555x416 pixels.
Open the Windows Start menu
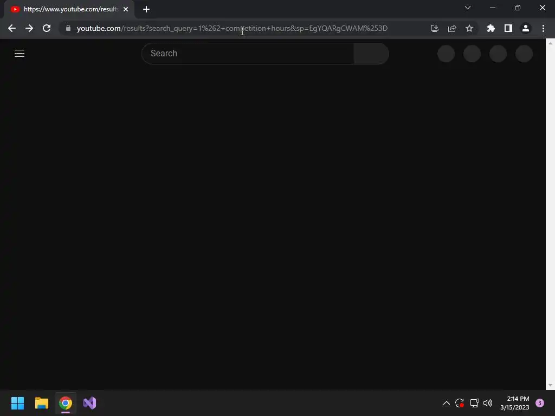click(17, 403)
